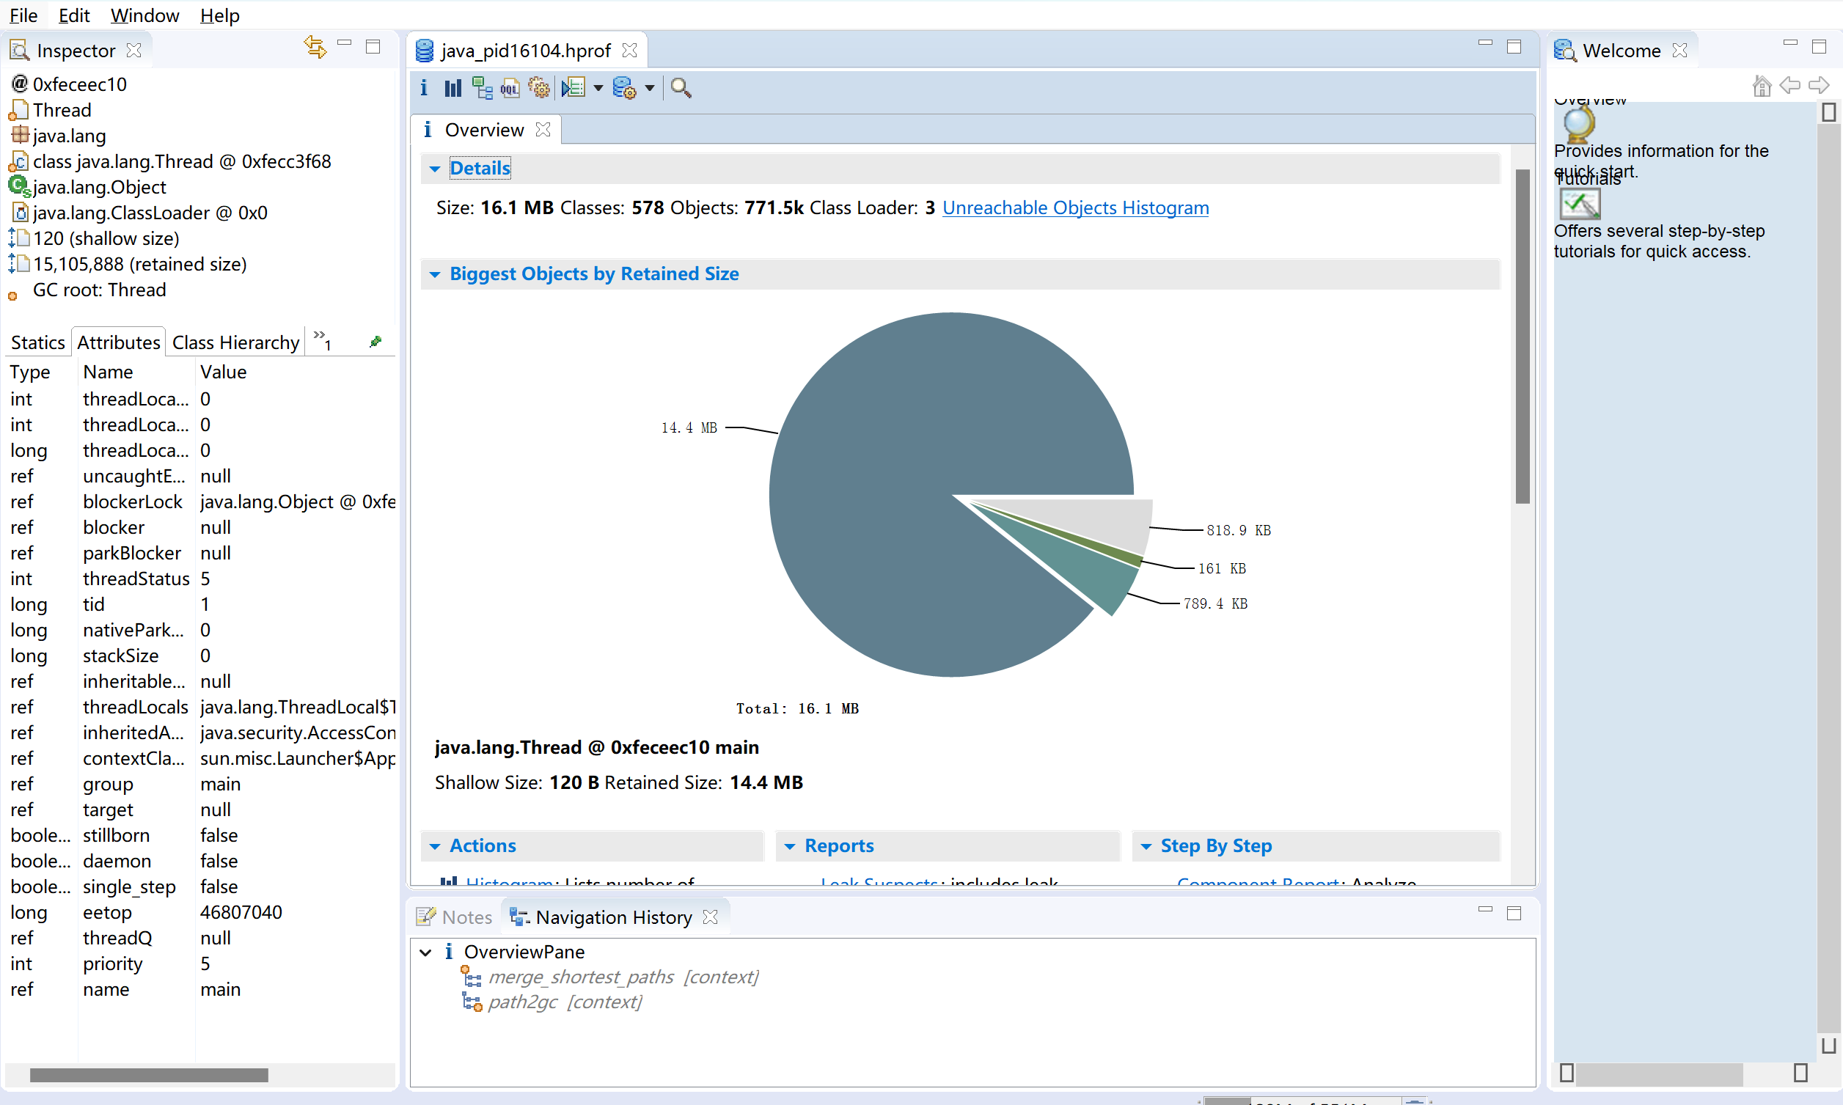This screenshot has width=1843, height=1105.
Task: Open the query browser database icon
Action: (x=624, y=88)
